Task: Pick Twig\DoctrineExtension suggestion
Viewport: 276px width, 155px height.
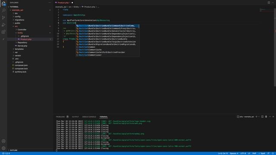Action: (107, 42)
